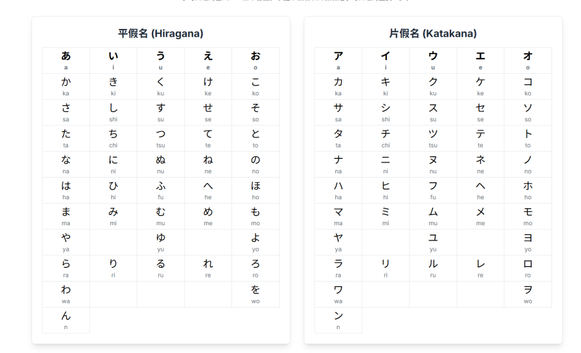Select the katakana ヨ (yo) cell
Viewport: 581px width, 353px height.
(x=528, y=242)
